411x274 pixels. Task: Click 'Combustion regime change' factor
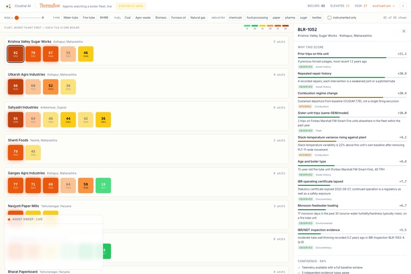click(x=317, y=93)
